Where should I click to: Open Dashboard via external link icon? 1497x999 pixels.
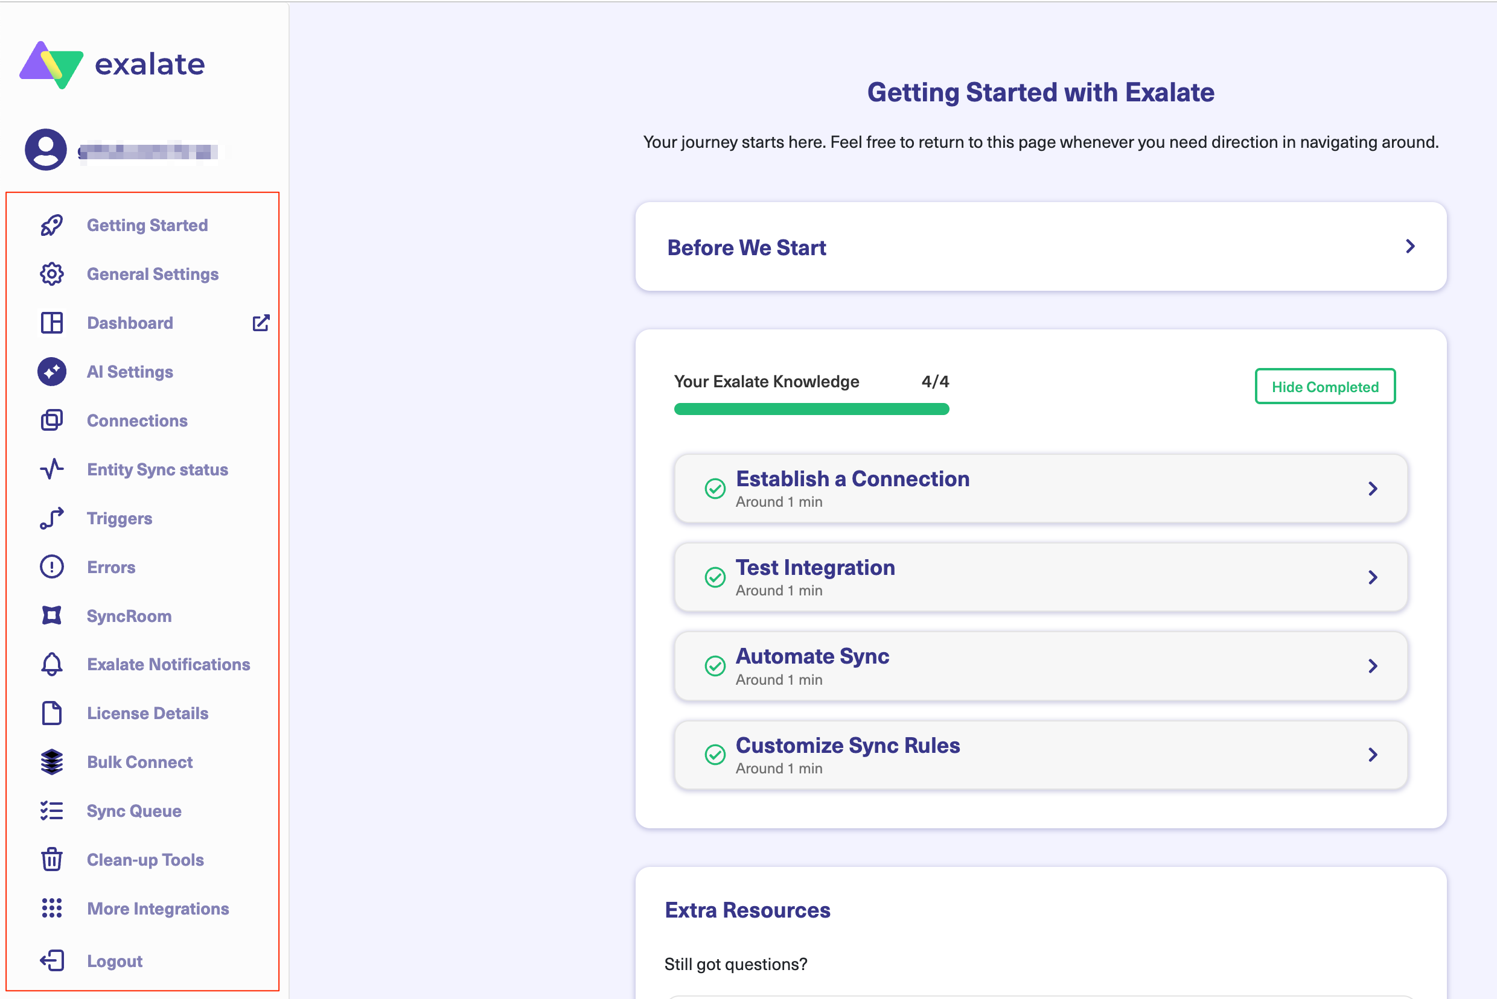pos(261,323)
